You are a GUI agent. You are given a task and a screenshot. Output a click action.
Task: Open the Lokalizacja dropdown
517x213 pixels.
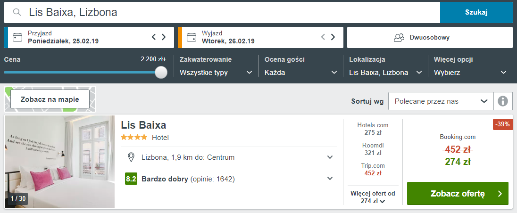tap(386, 73)
